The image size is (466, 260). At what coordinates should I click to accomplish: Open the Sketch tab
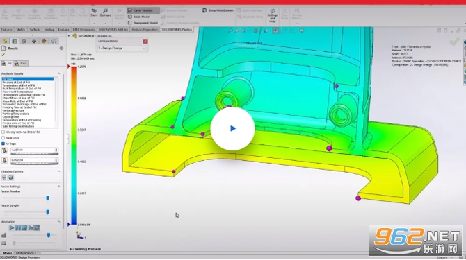pyautogui.click(x=20, y=30)
